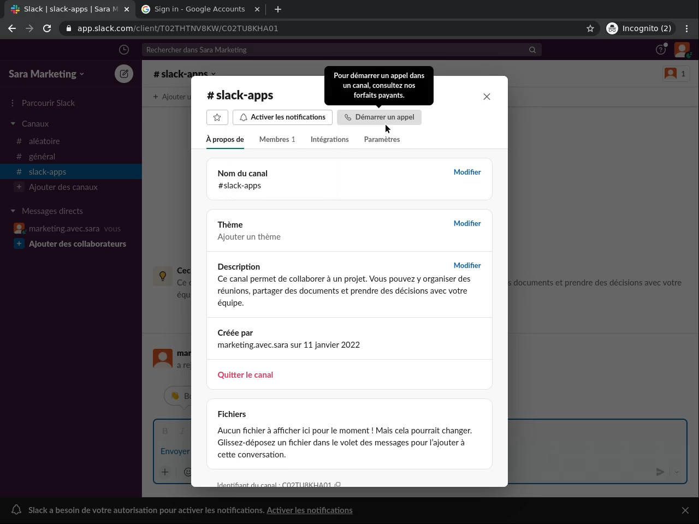
Task: Open send options dropdown arrow
Action: 677,472
